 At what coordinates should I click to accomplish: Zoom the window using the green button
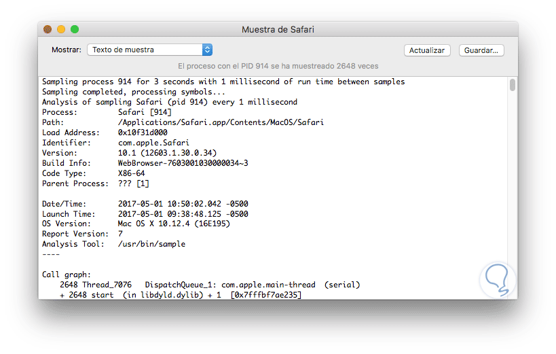[x=75, y=29]
